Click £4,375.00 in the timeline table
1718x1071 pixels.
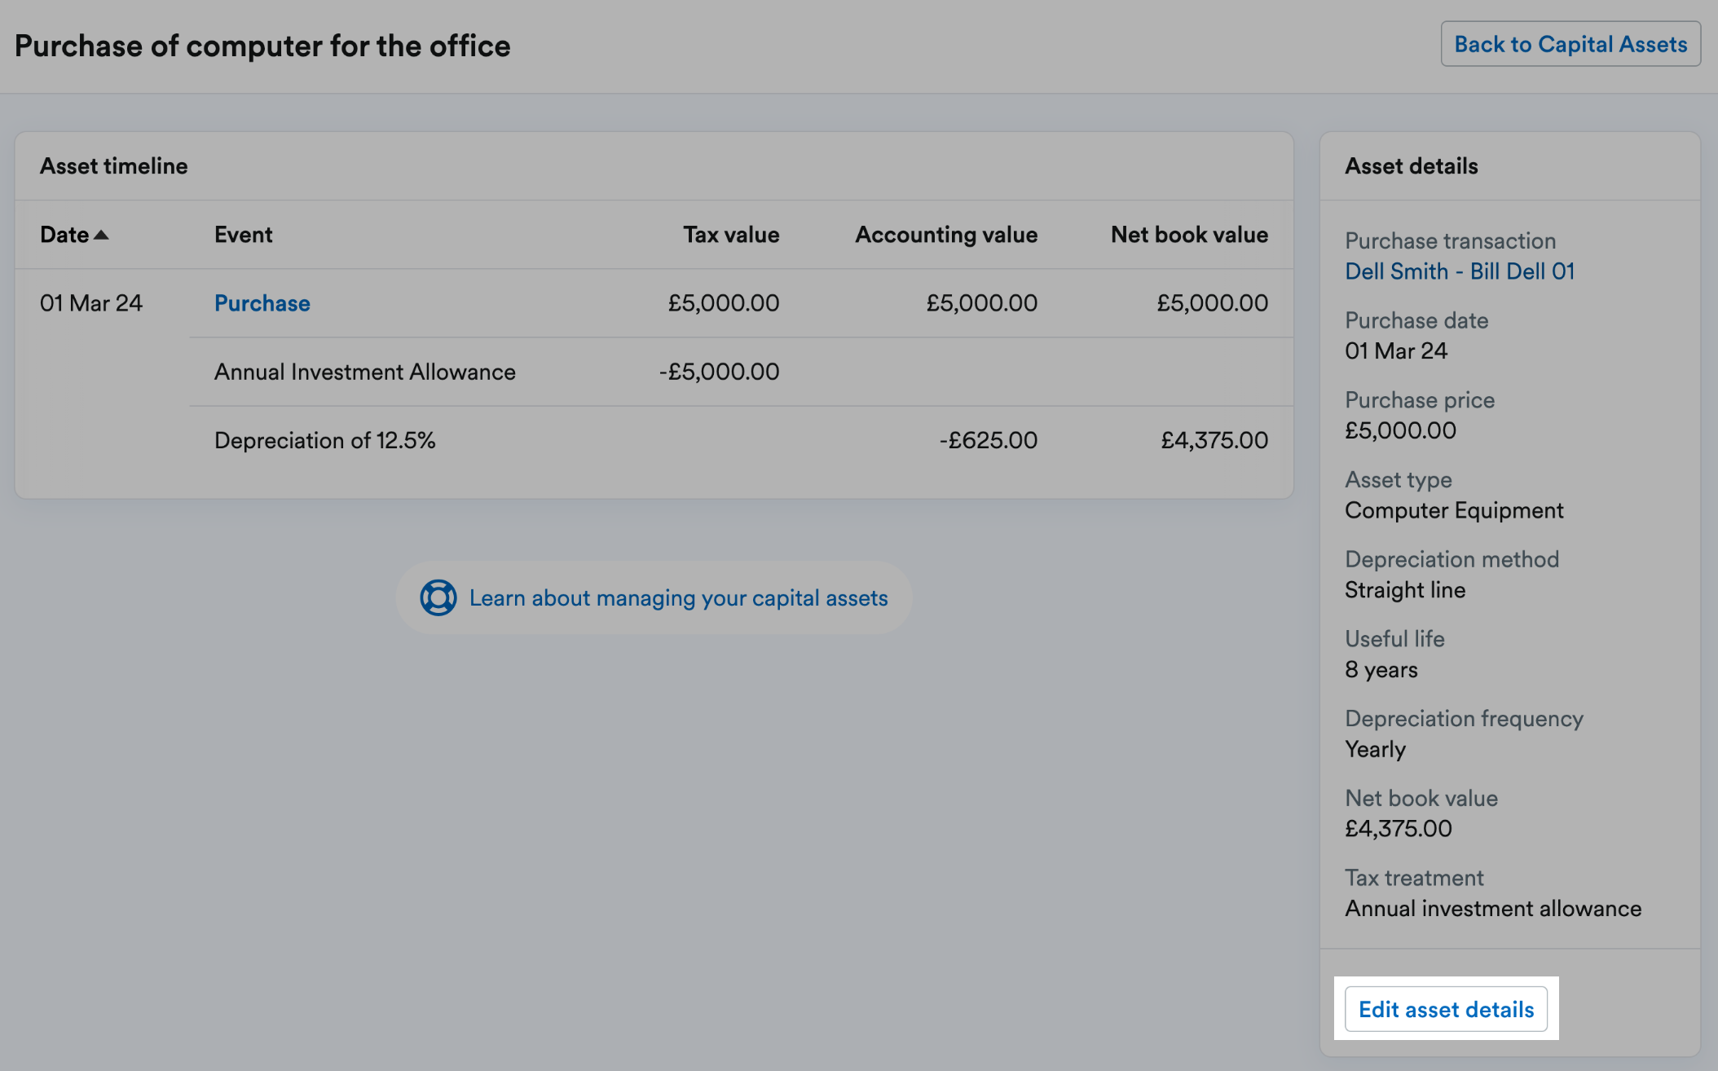tap(1214, 440)
